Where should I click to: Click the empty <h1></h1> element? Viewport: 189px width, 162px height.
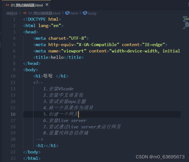[47, 146]
